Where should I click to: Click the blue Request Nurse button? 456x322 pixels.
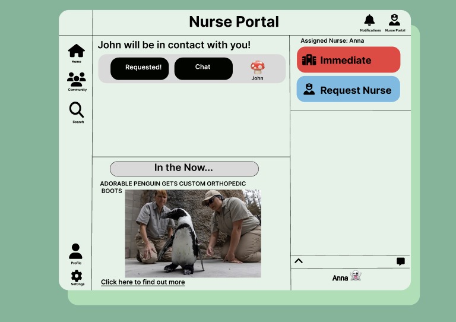pos(349,89)
